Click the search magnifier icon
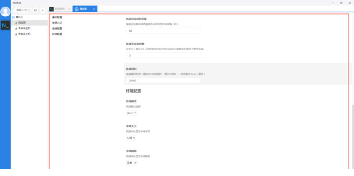This screenshot has width=354, height=176. tap(29, 10)
